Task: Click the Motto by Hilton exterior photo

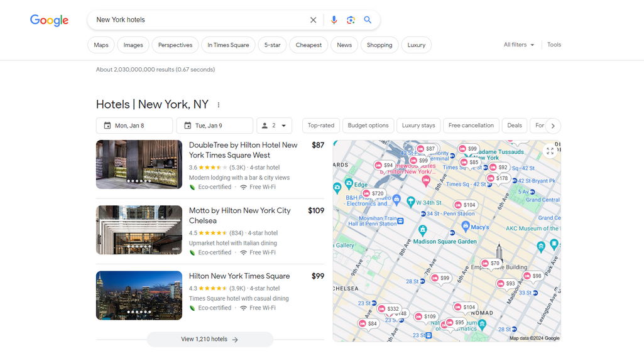Action: (x=139, y=230)
